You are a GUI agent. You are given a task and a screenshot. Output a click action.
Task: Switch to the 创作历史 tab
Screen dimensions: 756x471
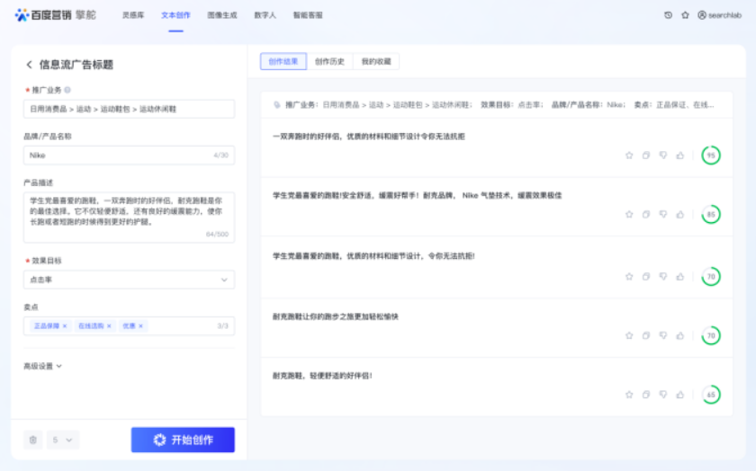click(x=329, y=61)
